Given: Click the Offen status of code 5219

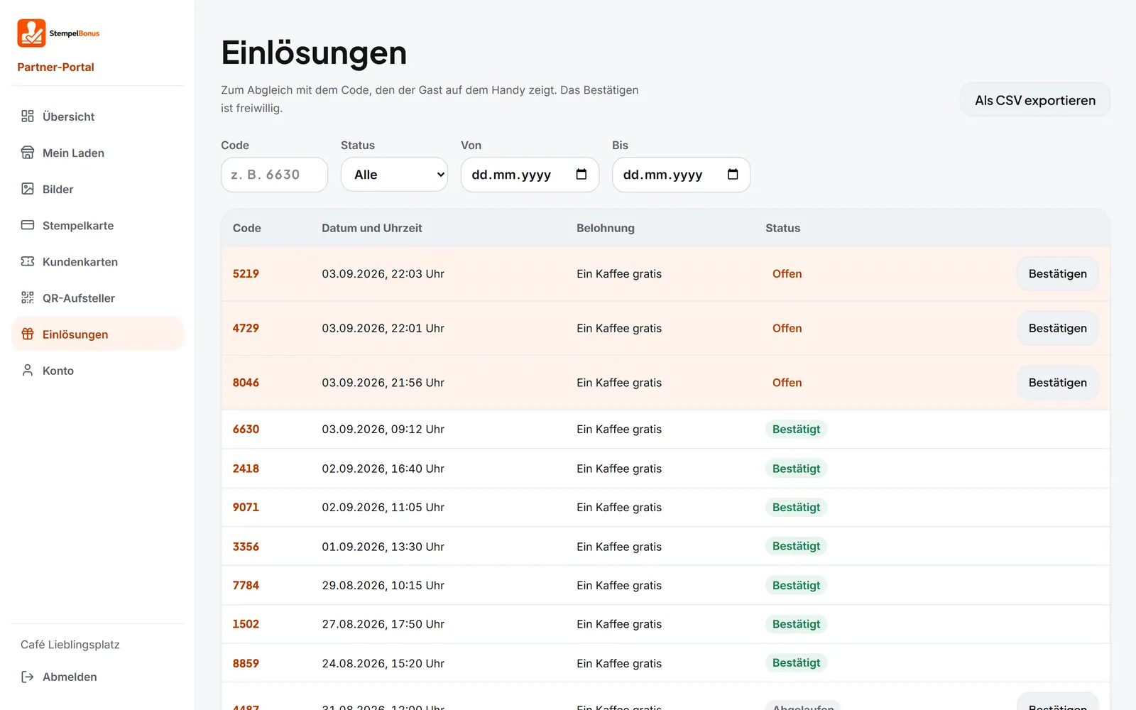Looking at the screenshot, I should [x=787, y=274].
